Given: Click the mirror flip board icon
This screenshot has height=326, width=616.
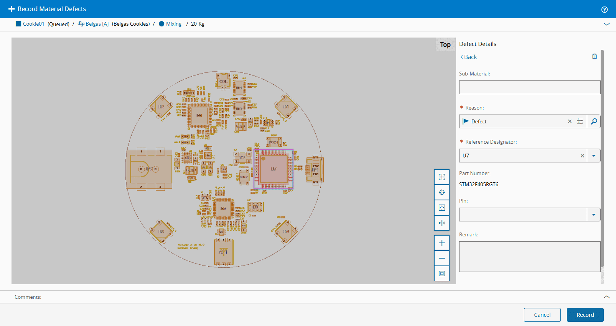Looking at the screenshot, I should click(x=441, y=223).
